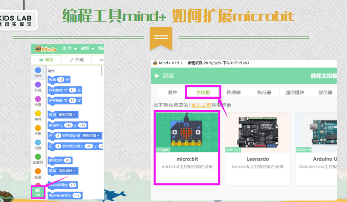
Task: Click the 移动 10 步 block
Action: [59, 79]
